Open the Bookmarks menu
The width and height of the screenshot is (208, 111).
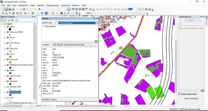23,6
